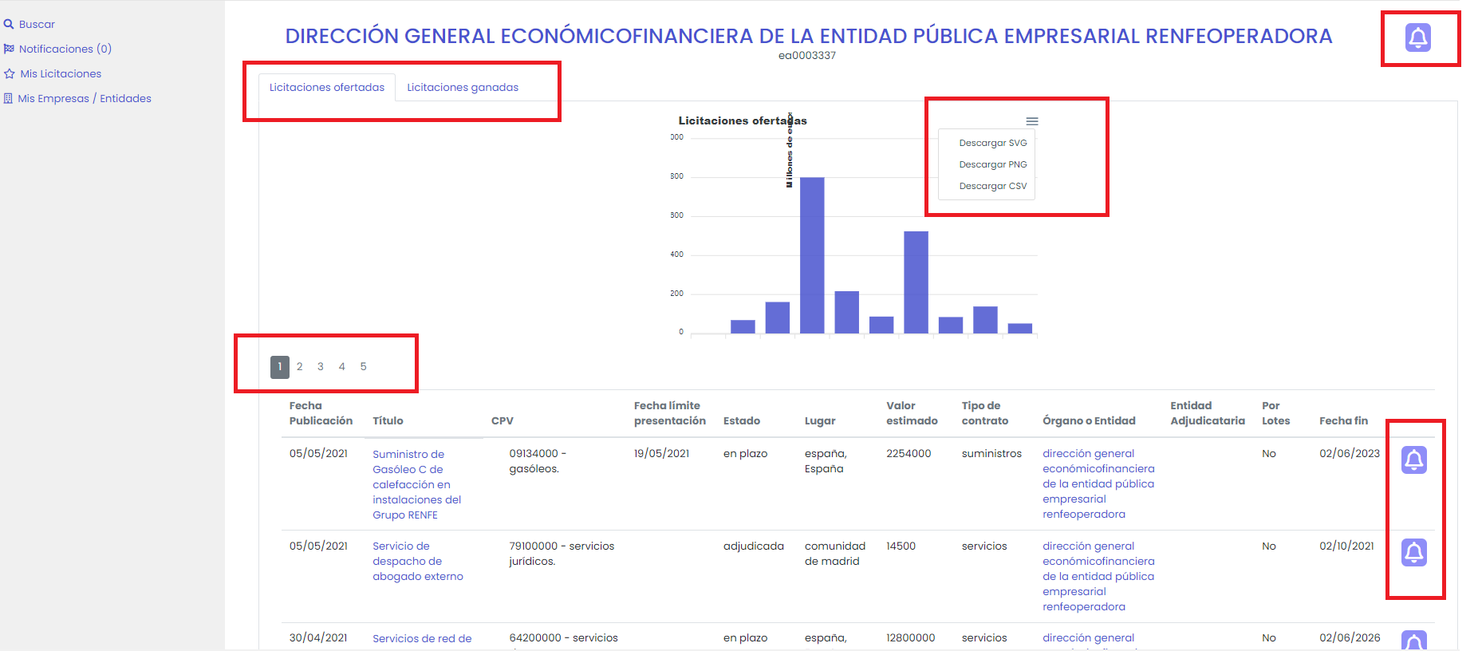1482x651 pixels.
Task: Click the tallest bar in the chart
Action: click(x=812, y=255)
